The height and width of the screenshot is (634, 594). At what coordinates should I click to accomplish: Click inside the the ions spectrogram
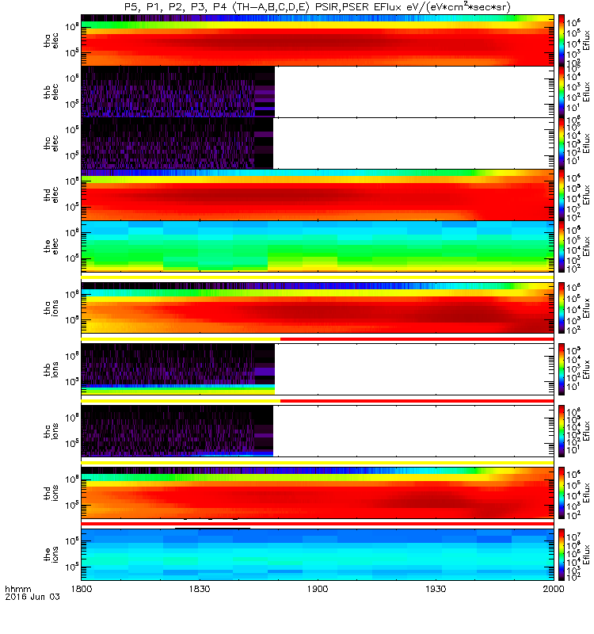coord(318,555)
